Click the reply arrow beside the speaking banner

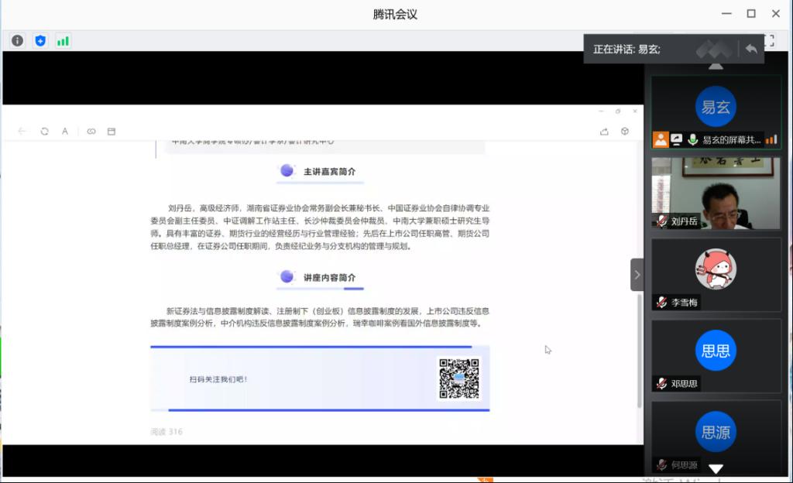(750, 49)
